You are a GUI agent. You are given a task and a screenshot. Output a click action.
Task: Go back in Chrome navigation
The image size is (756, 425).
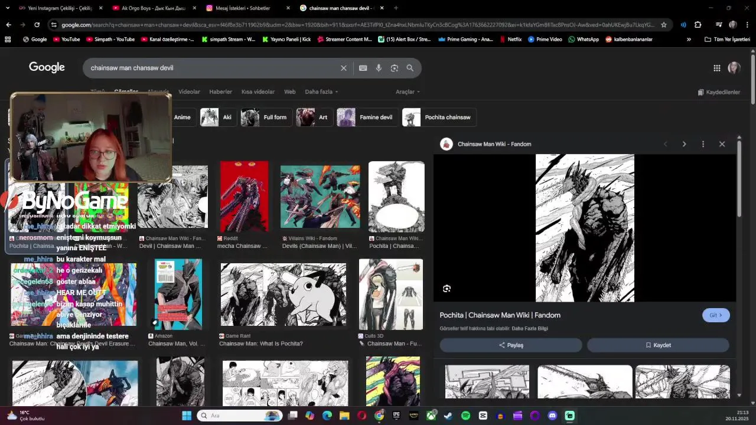[8, 25]
